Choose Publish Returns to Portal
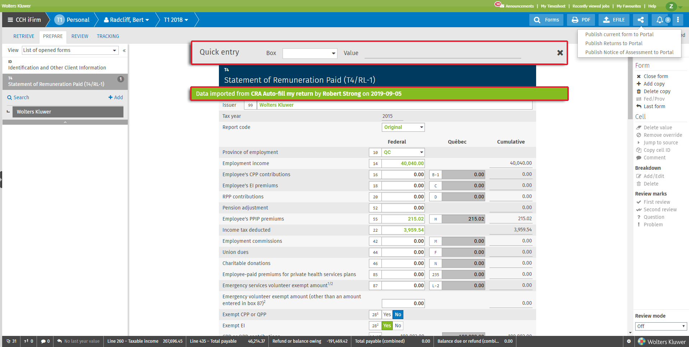The height and width of the screenshot is (347, 689). [614, 43]
